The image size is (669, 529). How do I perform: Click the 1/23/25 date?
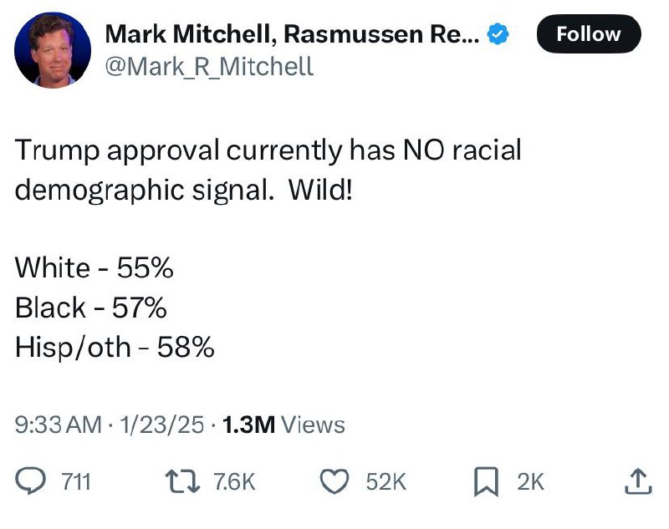click(x=161, y=425)
